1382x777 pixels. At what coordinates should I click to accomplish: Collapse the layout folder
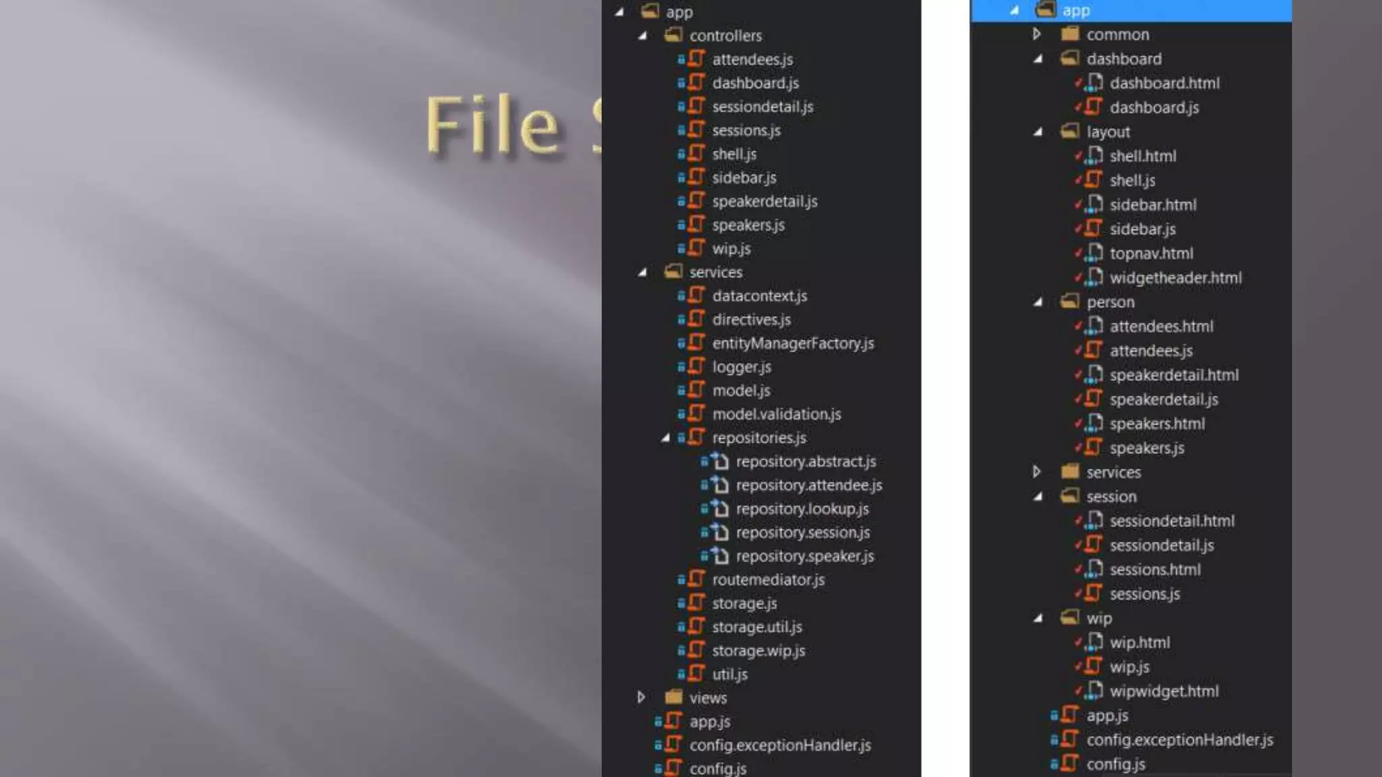(1038, 132)
